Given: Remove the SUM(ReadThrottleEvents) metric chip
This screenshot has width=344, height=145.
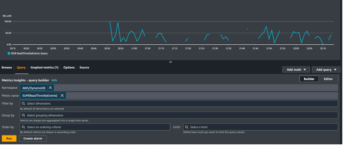Looking at the screenshot, I should (62, 96).
